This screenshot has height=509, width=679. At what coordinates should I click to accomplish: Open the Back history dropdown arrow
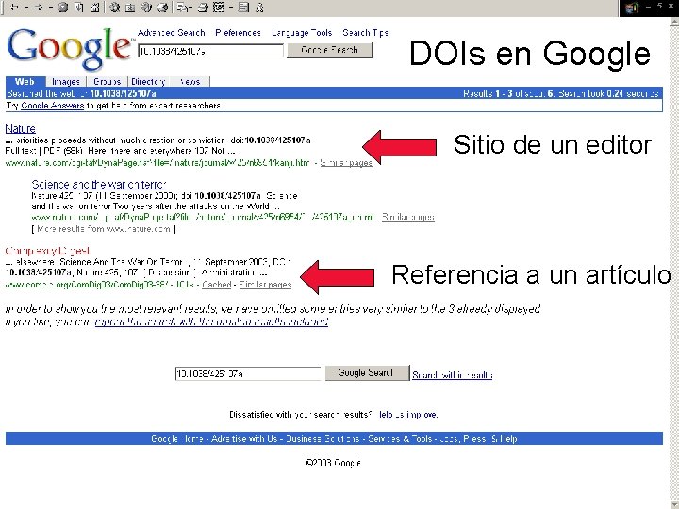point(26,8)
